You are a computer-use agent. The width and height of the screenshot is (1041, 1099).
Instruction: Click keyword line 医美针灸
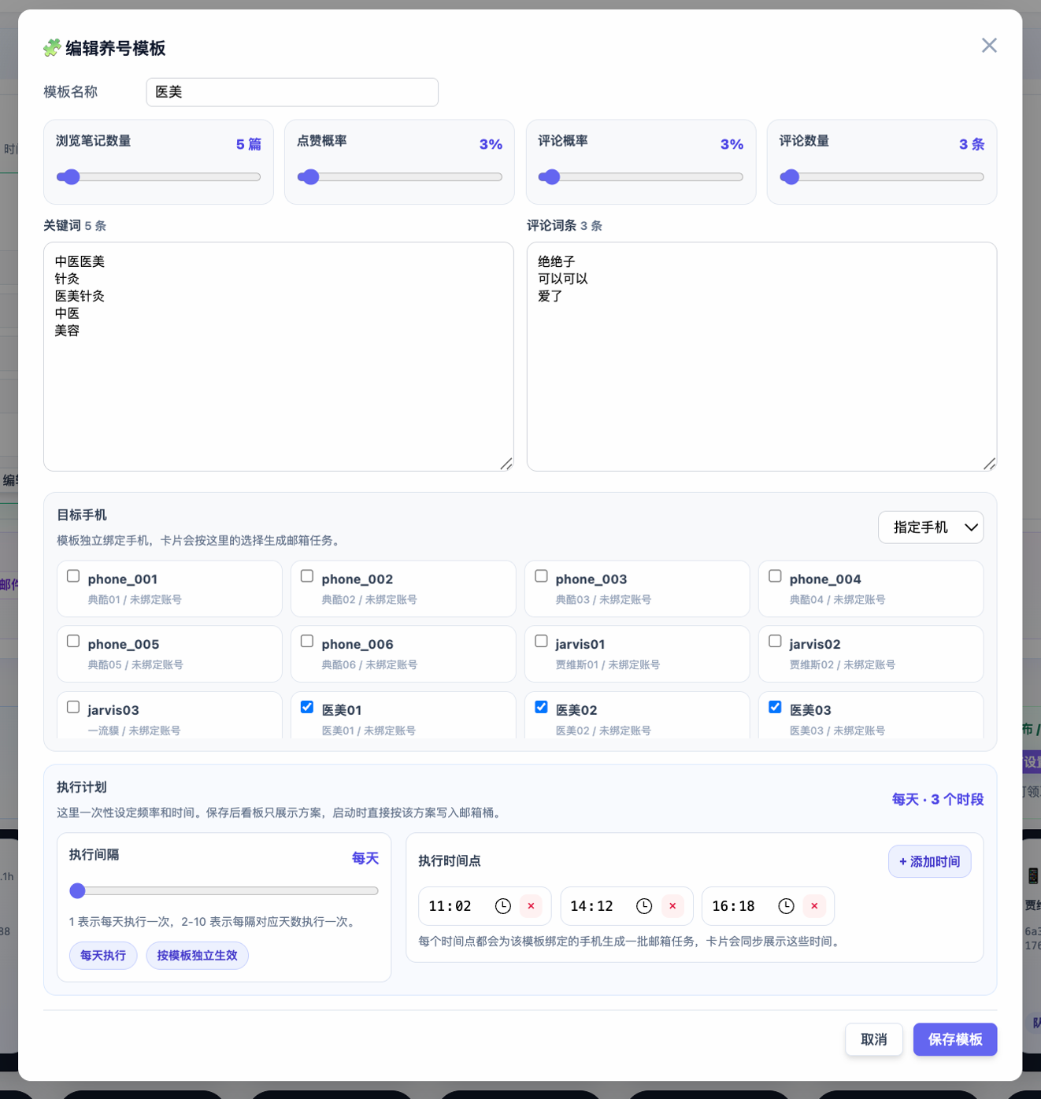pos(80,296)
